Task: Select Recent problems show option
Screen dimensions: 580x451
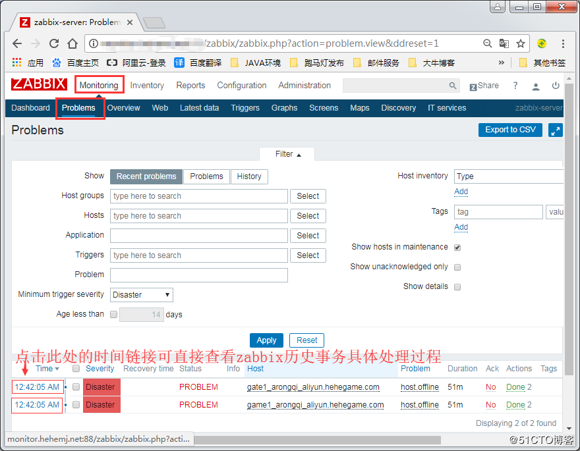Action: (x=146, y=176)
